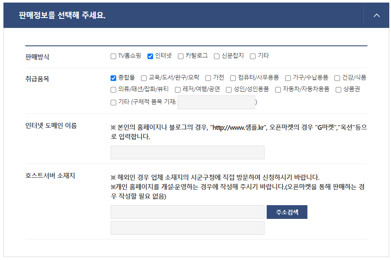The image size is (391, 260).
Task: Click the 주소검색 address search button
Action: tap(287, 211)
